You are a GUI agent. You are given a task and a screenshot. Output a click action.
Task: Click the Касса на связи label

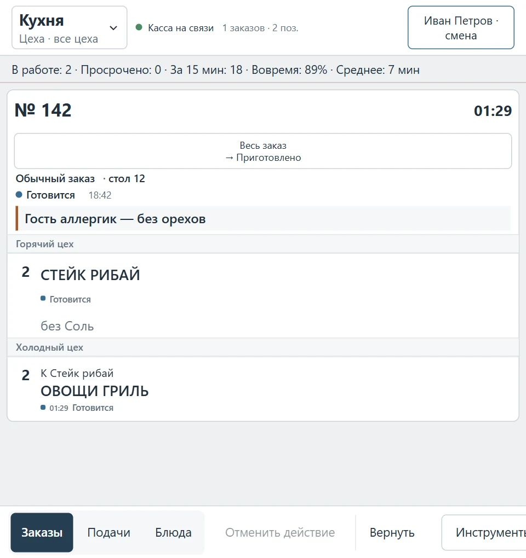click(181, 28)
